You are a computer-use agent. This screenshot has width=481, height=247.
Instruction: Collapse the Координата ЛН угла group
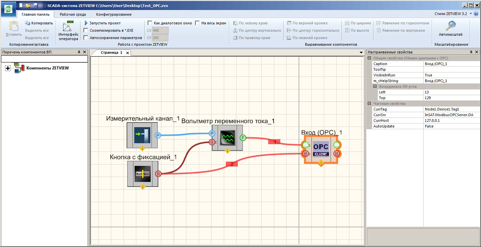pyautogui.click(x=375, y=86)
